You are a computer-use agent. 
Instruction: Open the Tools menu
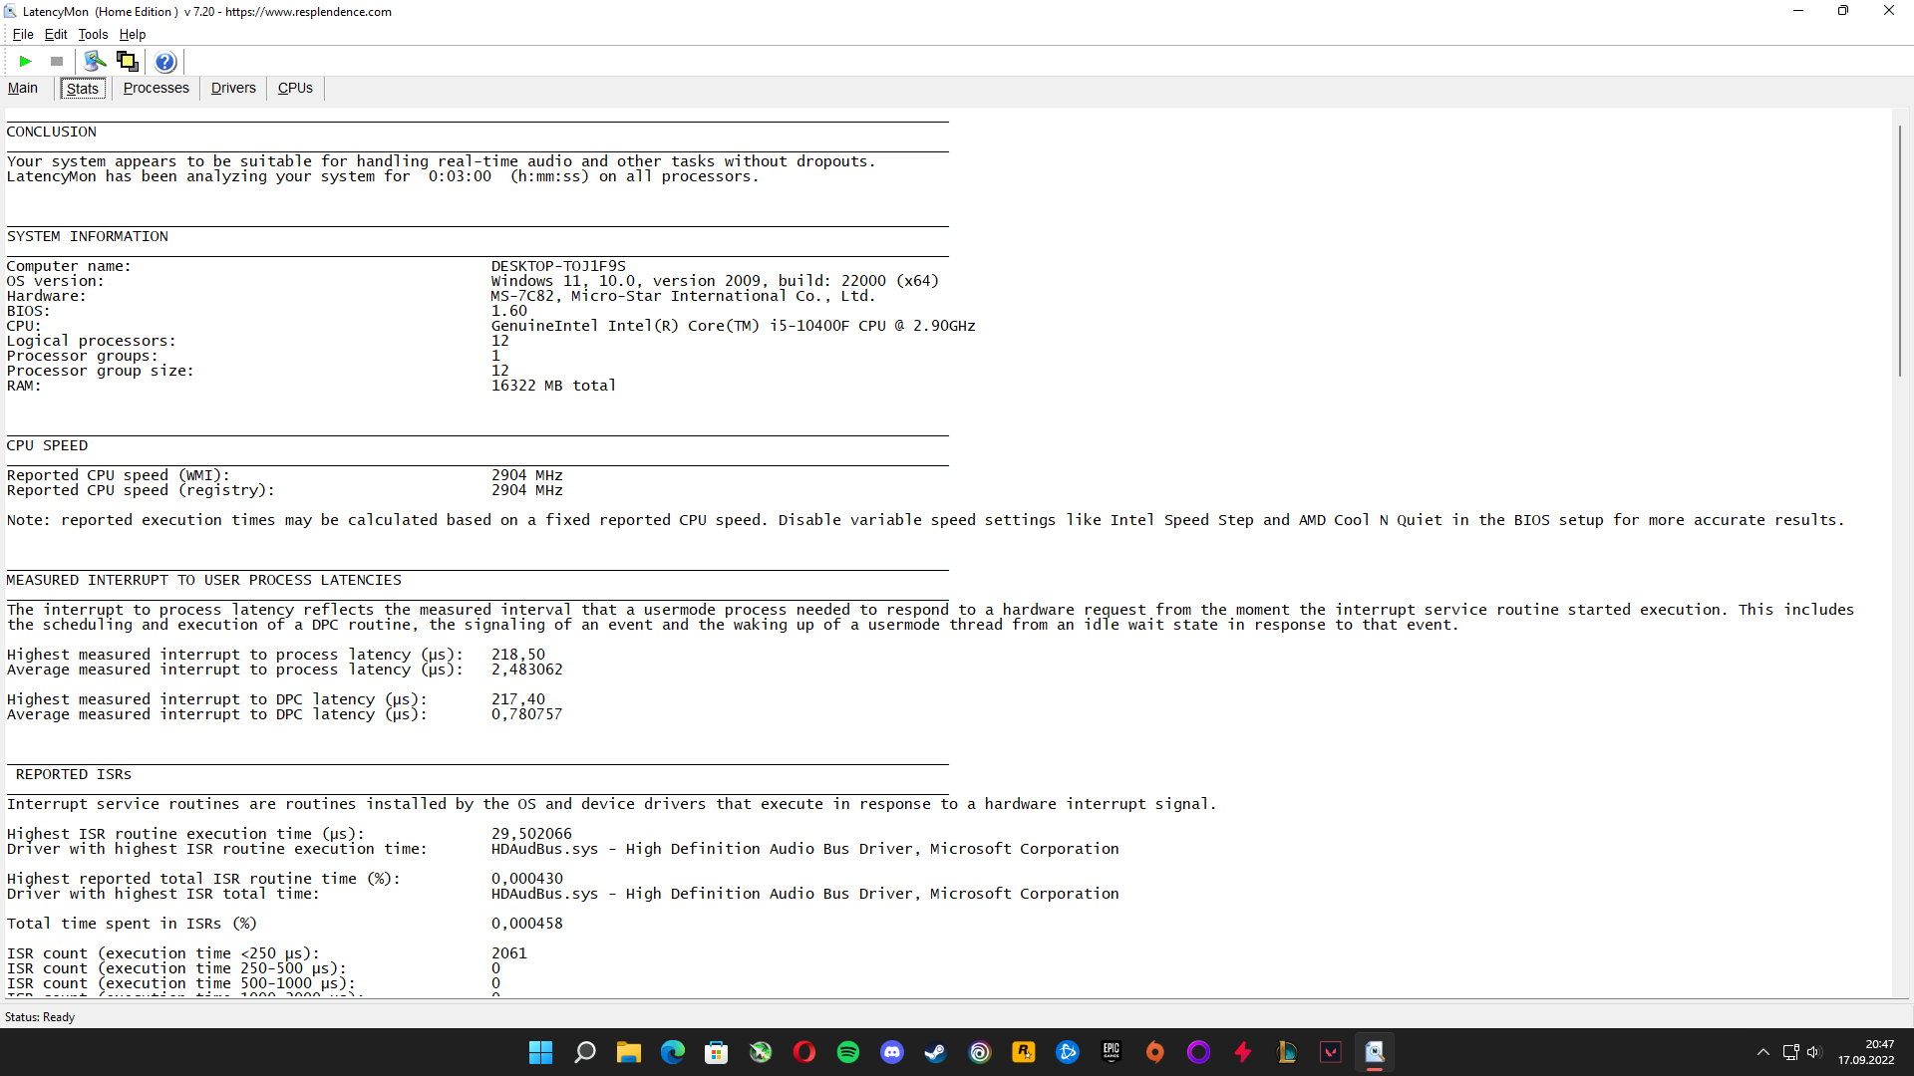click(93, 34)
